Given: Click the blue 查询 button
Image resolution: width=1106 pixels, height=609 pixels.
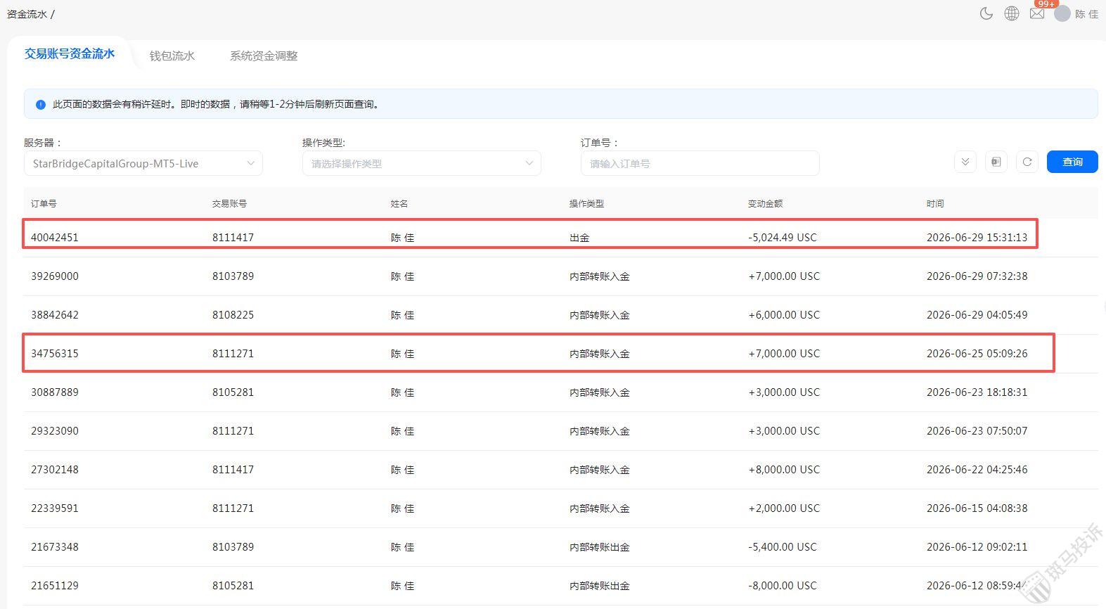Looking at the screenshot, I should click(x=1072, y=162).
